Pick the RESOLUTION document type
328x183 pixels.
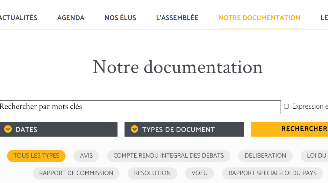152,173
